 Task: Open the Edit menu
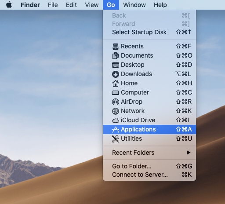pyautogui.click(x=71, y=5)
